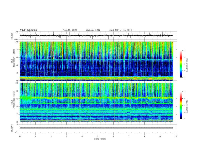
Task: Click the ch.3 flat black signal trace
Action: pos(96,128)
